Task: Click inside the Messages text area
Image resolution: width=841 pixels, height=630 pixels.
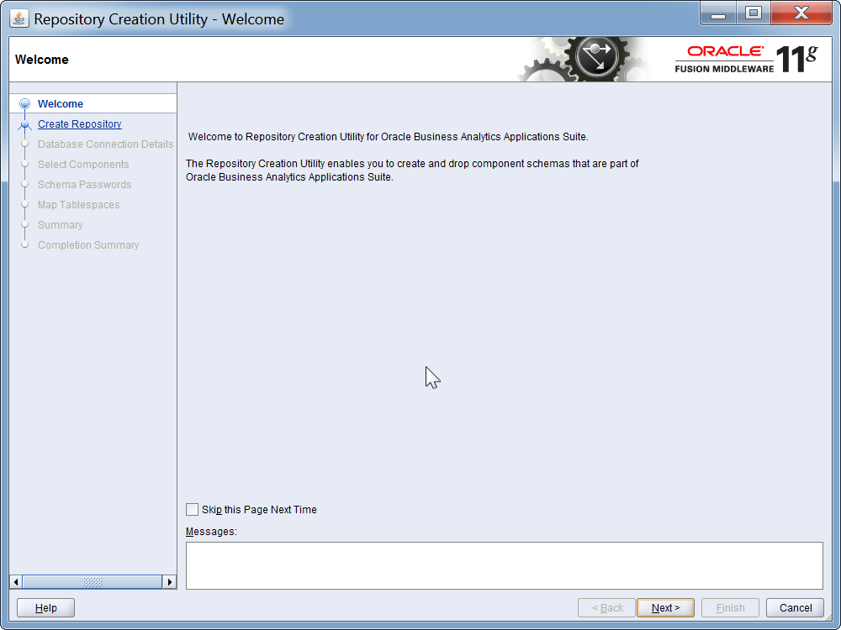Action: point(504,565)
